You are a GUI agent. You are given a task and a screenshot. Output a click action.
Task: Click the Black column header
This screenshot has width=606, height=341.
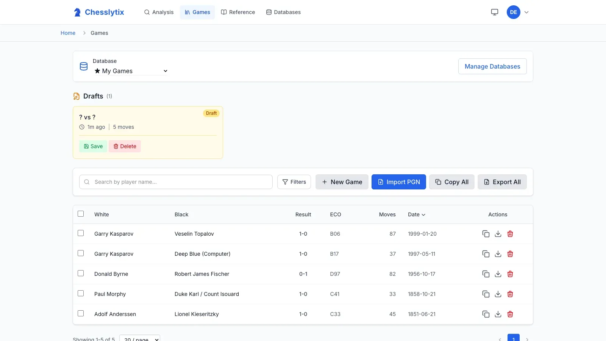point(181,214)
